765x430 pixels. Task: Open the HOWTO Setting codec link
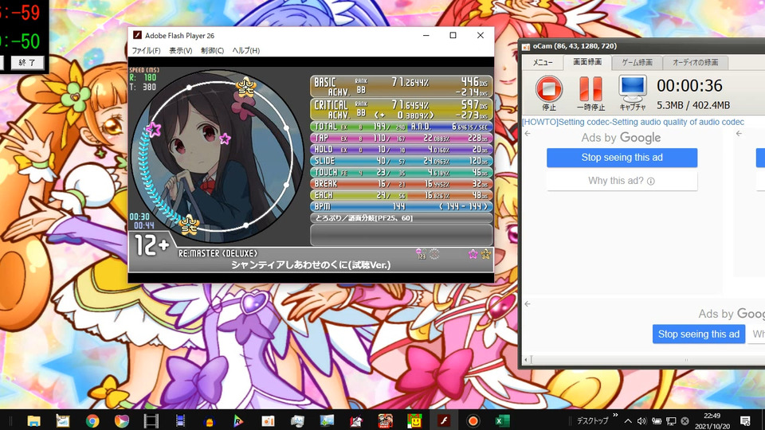(633, 122)
